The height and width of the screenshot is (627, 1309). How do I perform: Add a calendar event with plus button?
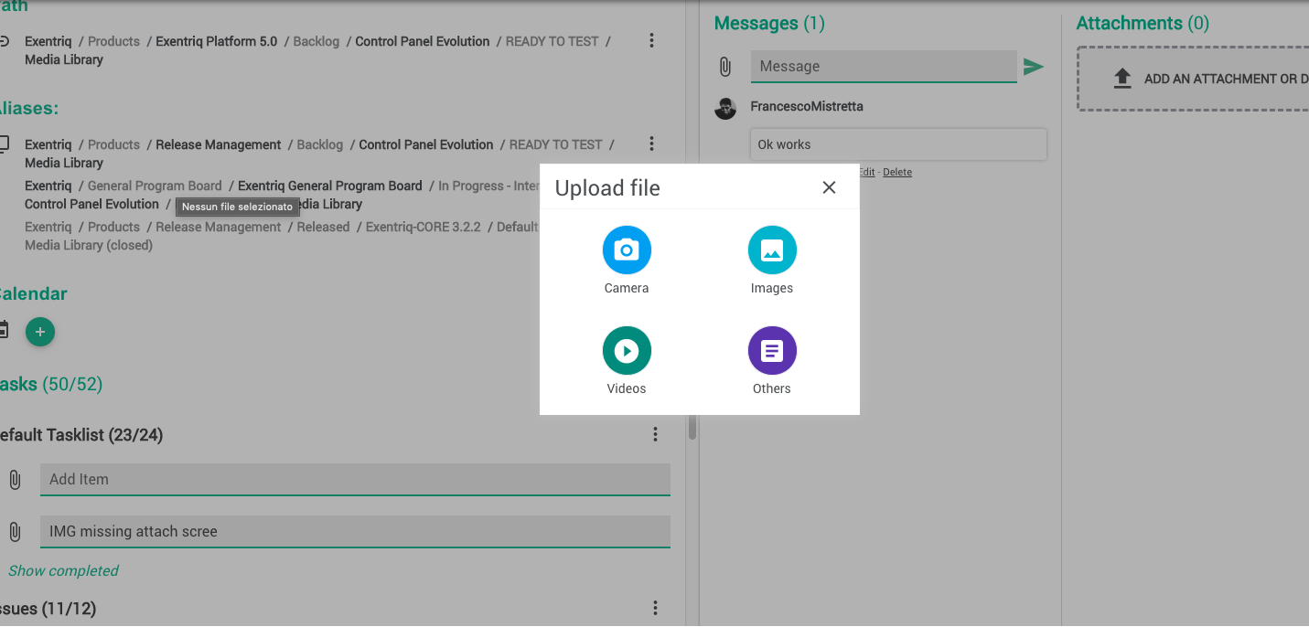[40, 332]
